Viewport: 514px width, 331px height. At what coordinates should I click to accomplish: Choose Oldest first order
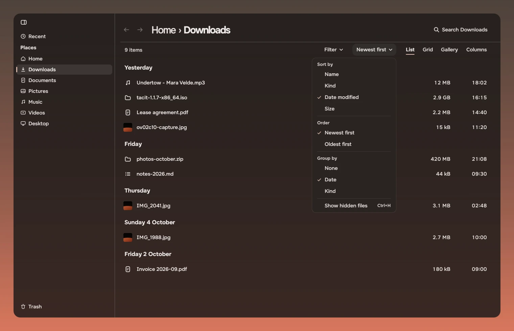tap(354, 144)
